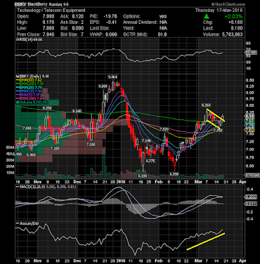Click the cyan EMA(20) legend entry
The height and width of the screenshot is (264, 260).
point(28,88)
